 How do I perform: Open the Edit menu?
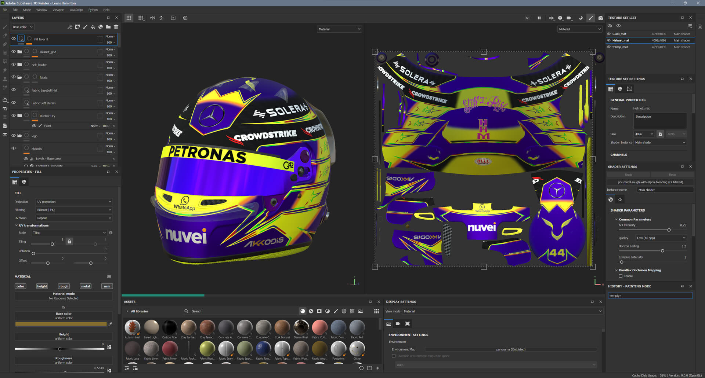pyautogui.click(x=15, y=10)
